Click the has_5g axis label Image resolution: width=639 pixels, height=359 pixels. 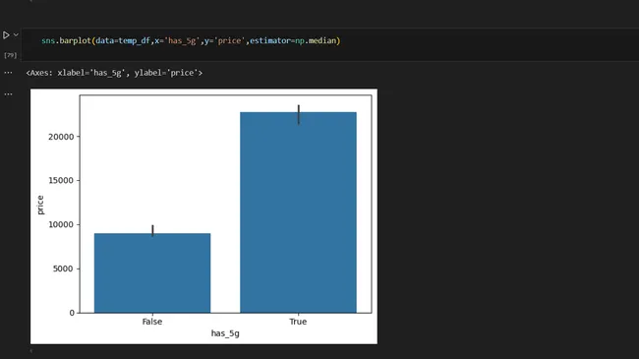[x=225, y=333]
